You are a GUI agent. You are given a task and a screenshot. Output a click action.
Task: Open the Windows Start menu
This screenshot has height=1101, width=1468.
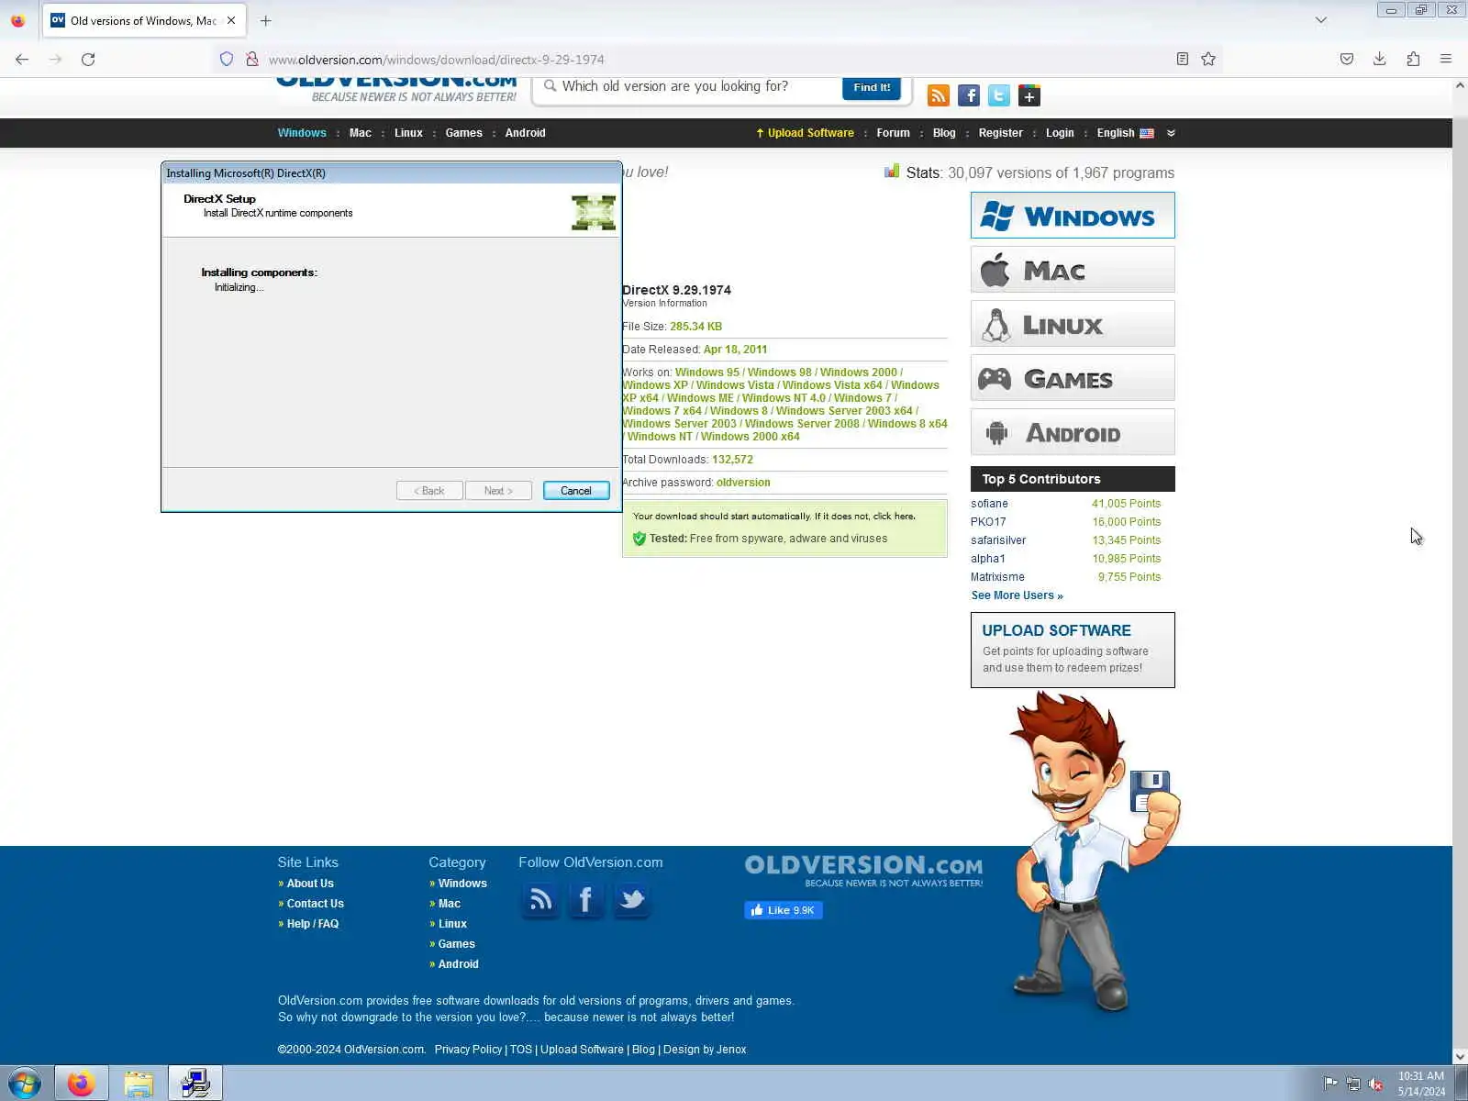coord(24,1084)
